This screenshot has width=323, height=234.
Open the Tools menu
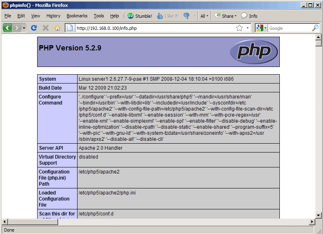coord(99,16)
